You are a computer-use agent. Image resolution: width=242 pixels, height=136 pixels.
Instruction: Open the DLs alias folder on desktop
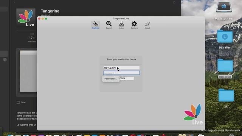tap(225, 37)
